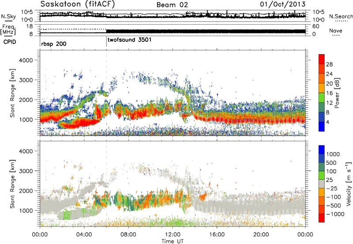Click the -1000 label on Velocity colorbar

[335, 214]
